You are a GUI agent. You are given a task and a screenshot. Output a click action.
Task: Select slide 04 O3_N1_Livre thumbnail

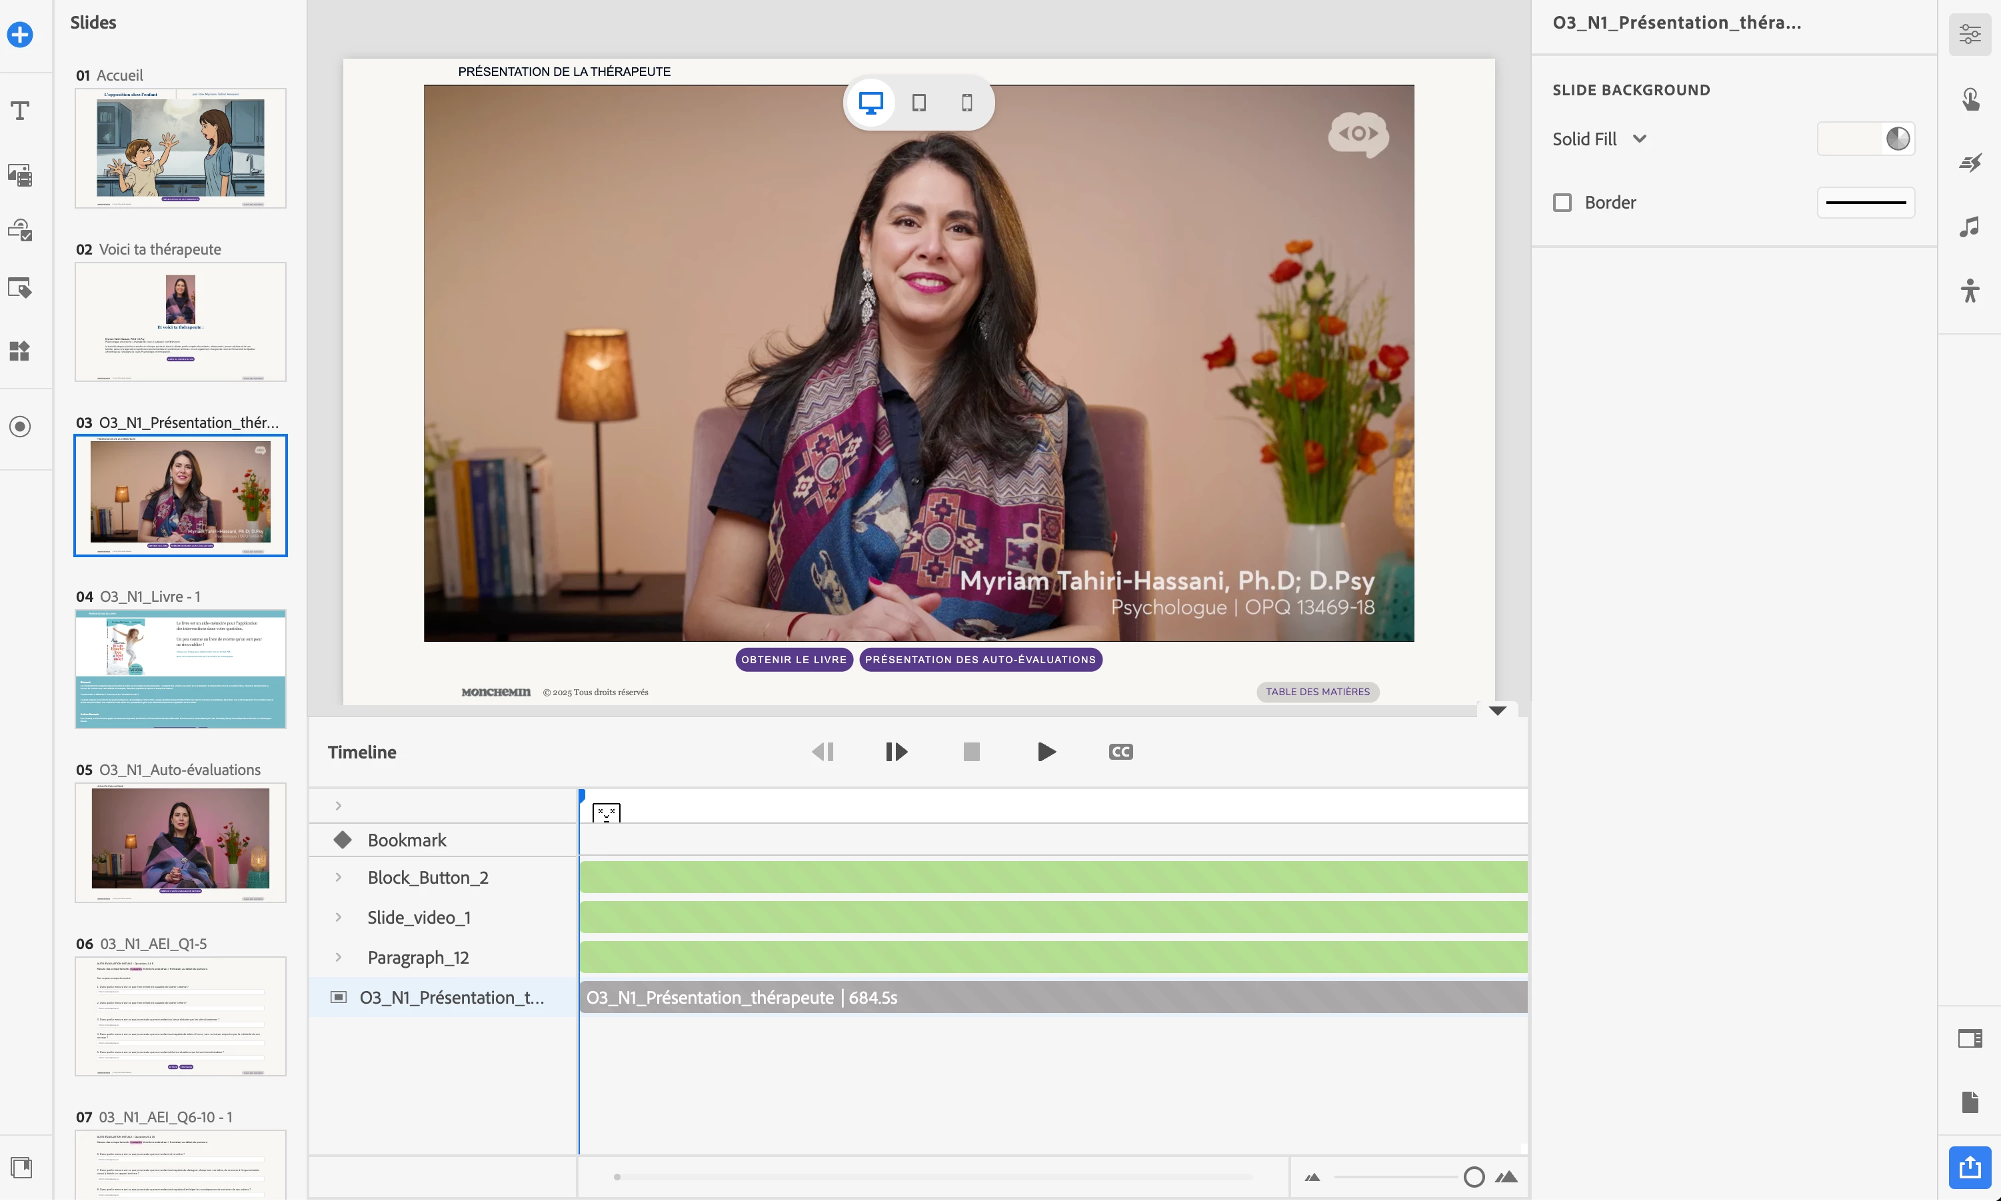point(181,668)
